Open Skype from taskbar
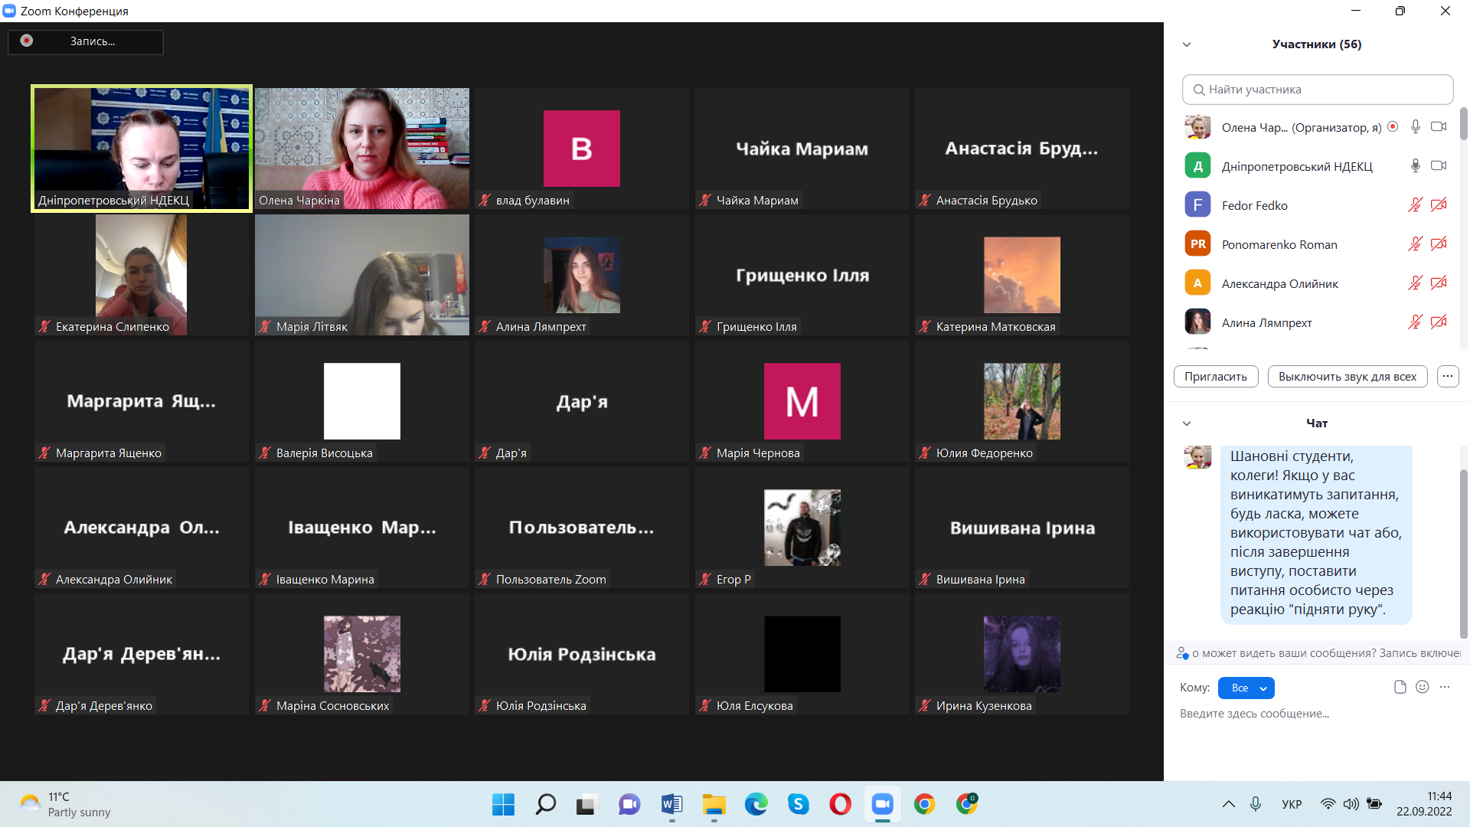 click(x=799, y=804)
